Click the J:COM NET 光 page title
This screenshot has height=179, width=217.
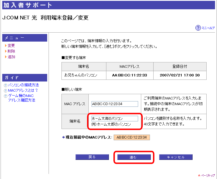[x=45, y=18]
